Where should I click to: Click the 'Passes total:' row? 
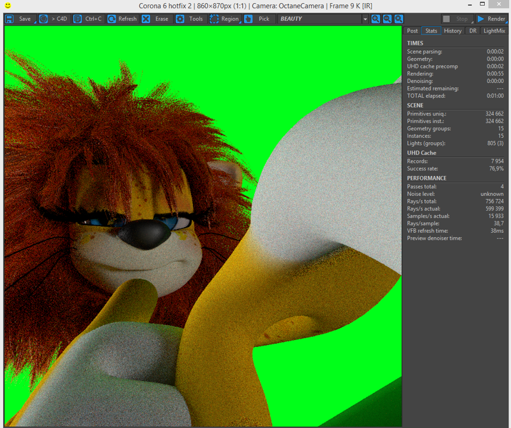tap(455, 186)
